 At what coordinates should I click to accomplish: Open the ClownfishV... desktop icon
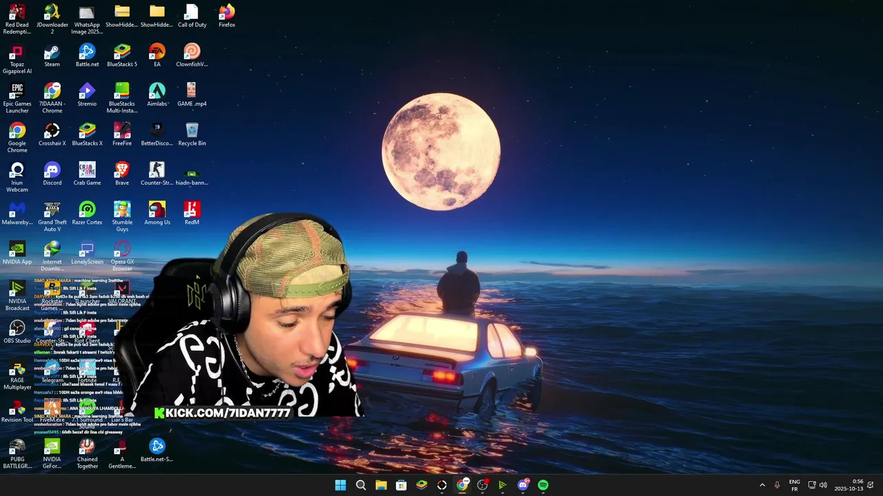(192, 56)
